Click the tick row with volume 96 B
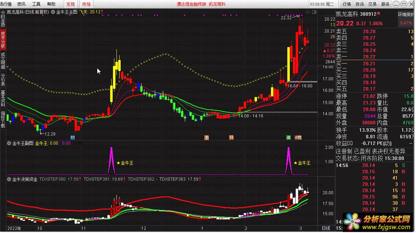This screenshot has height=233, width=416. [375, 197]
